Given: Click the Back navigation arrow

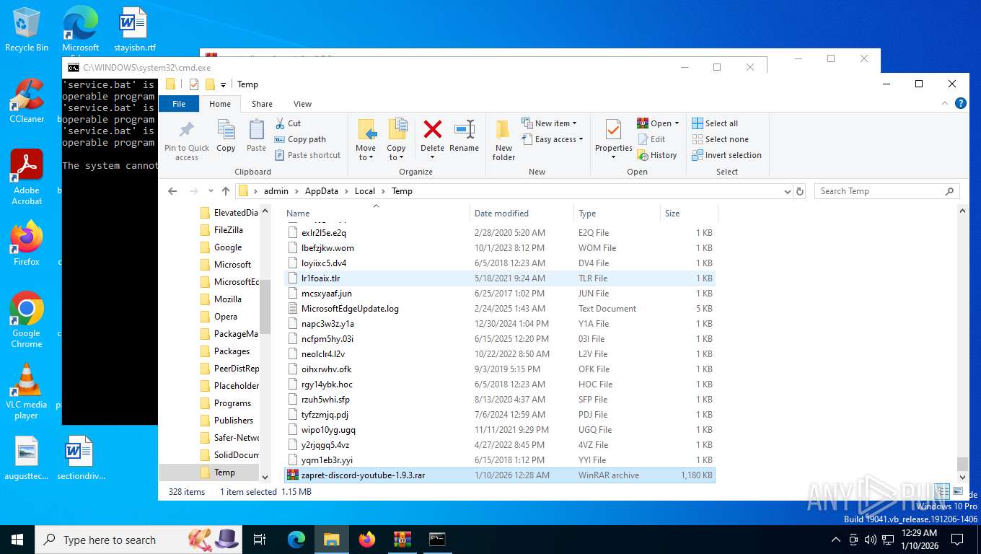Looking at the screenshot, I should [172, 191].
